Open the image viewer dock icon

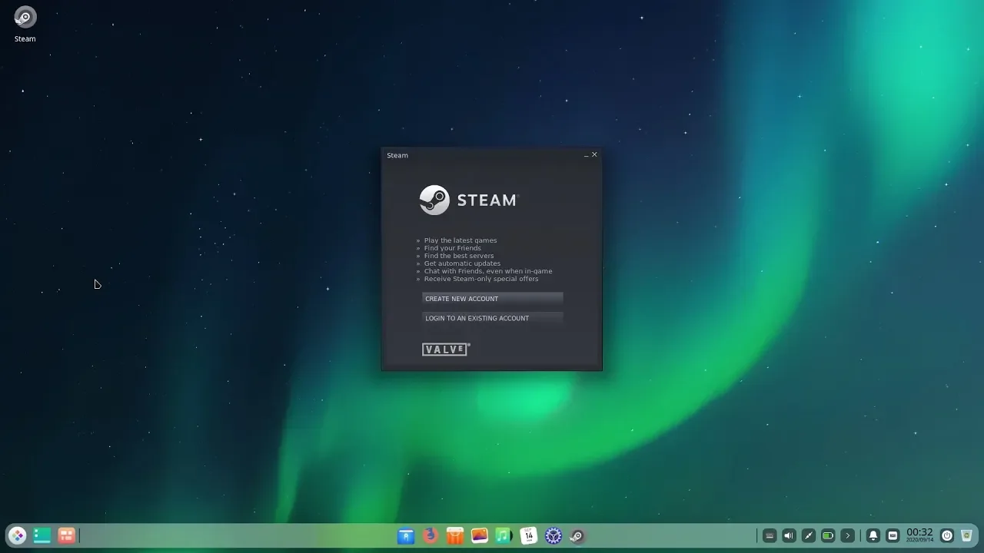(480, 536)
